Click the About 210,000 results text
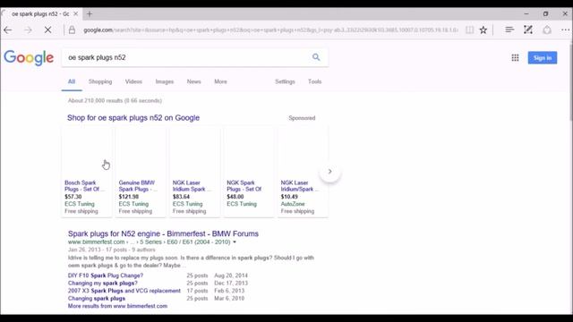This screenshot has height=322, width=573. click(115, 100)
